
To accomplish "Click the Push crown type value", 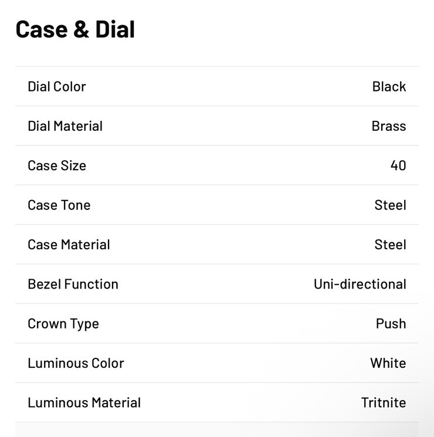I will (x=391, y=324).
